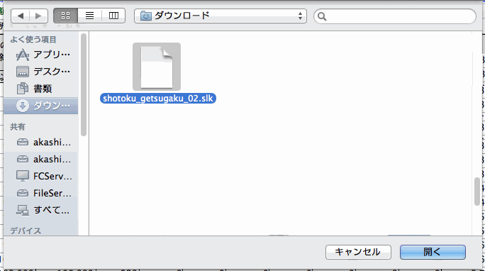485x271 pixels.
Task: Go back with the left arrow button
Action: (21, 16)
